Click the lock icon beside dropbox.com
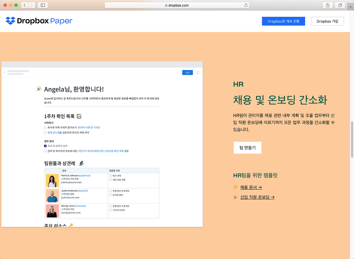The width and height of the screenshot is (354, 259). point(166,5)
